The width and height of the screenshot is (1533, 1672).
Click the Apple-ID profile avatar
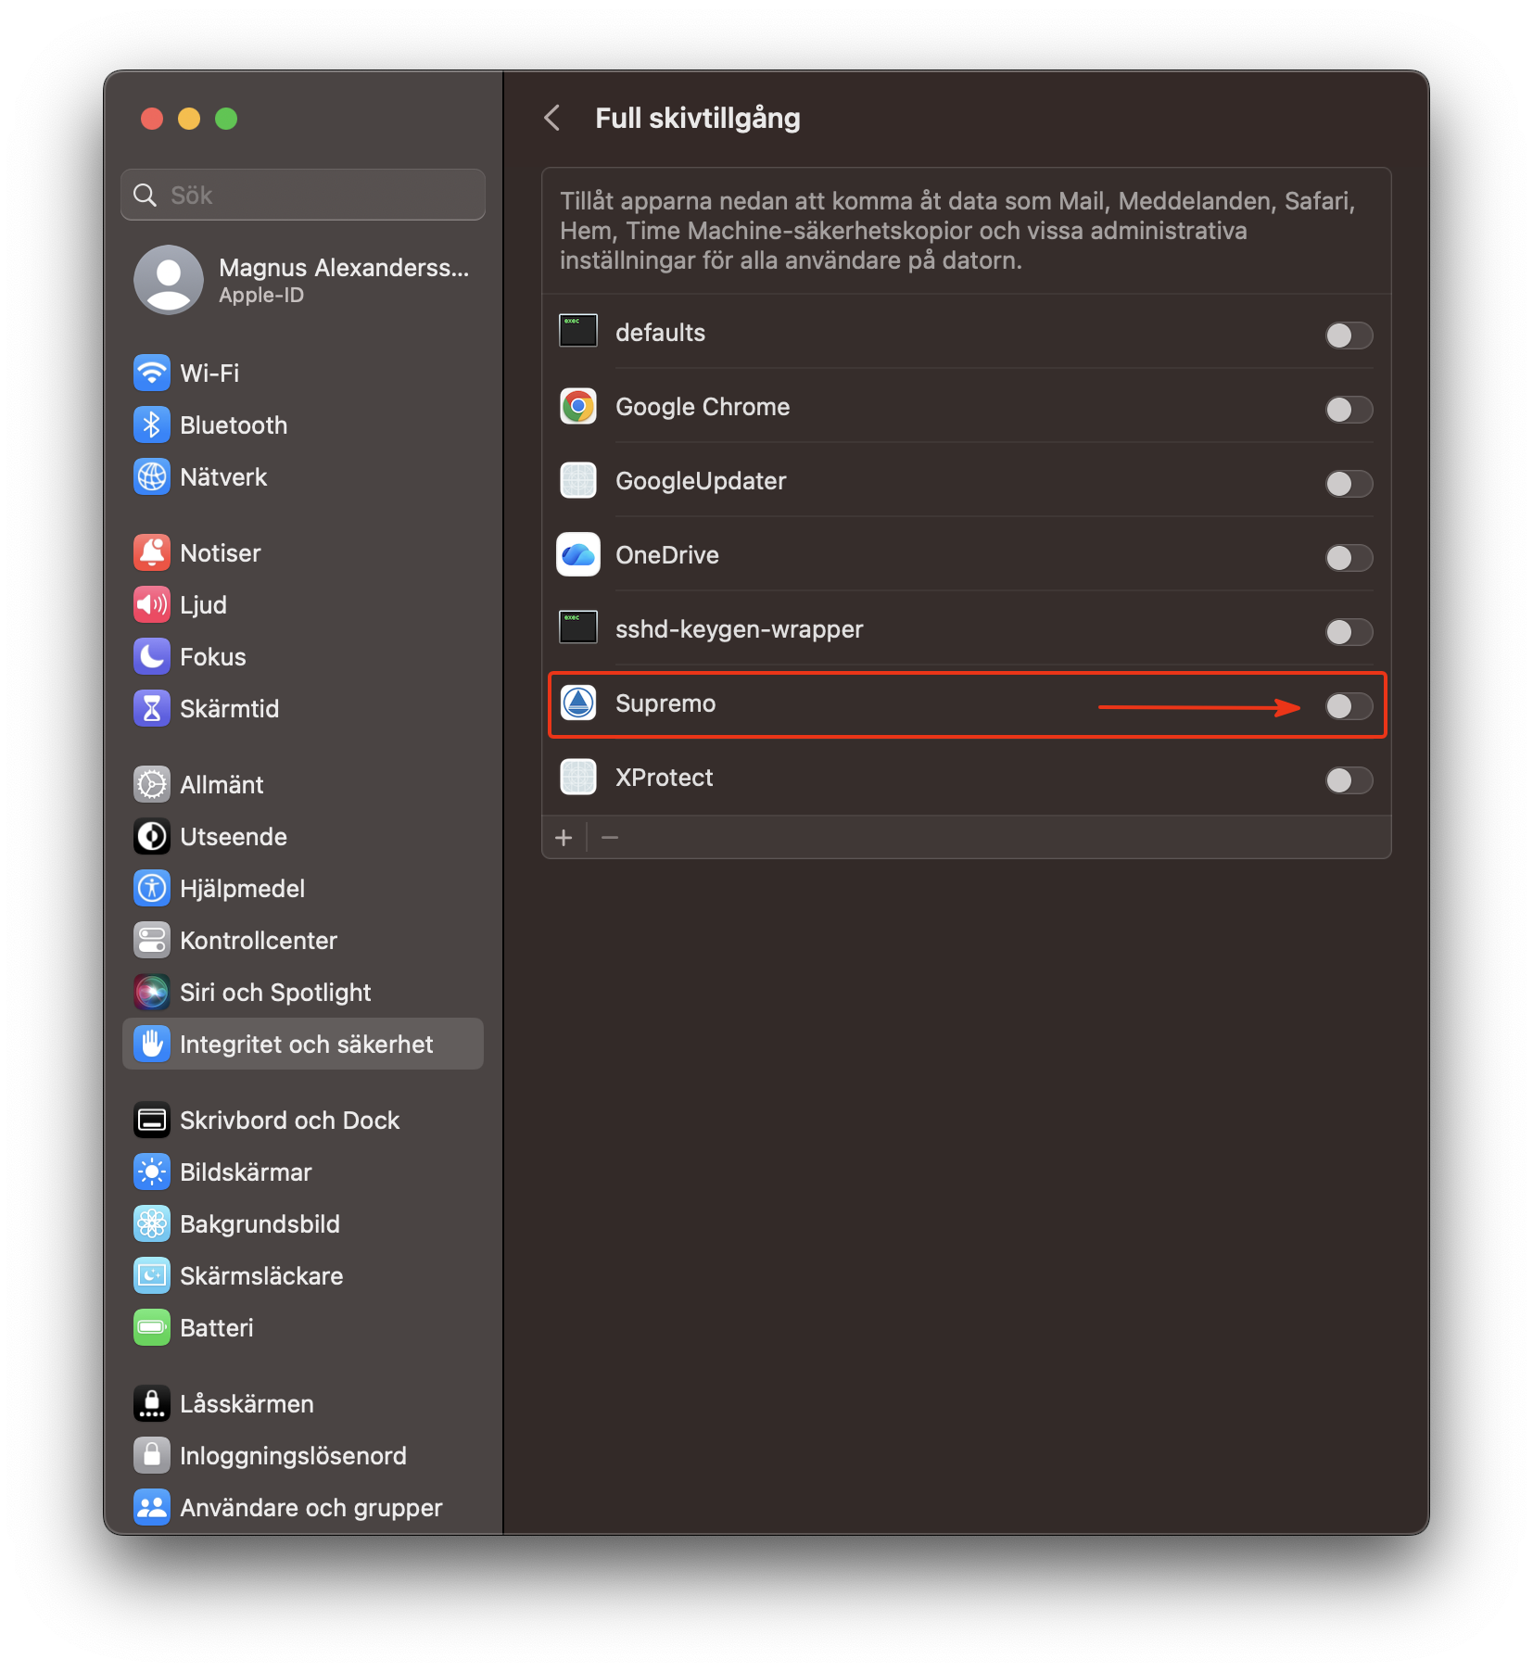(169, 280)
